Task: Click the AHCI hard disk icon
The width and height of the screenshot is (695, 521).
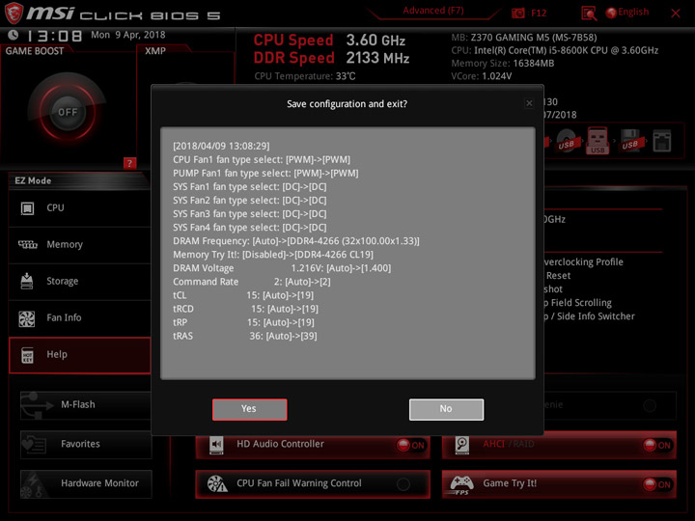Action: click(461, 445)
